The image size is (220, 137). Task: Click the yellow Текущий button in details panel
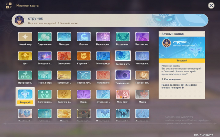[182, 61]
